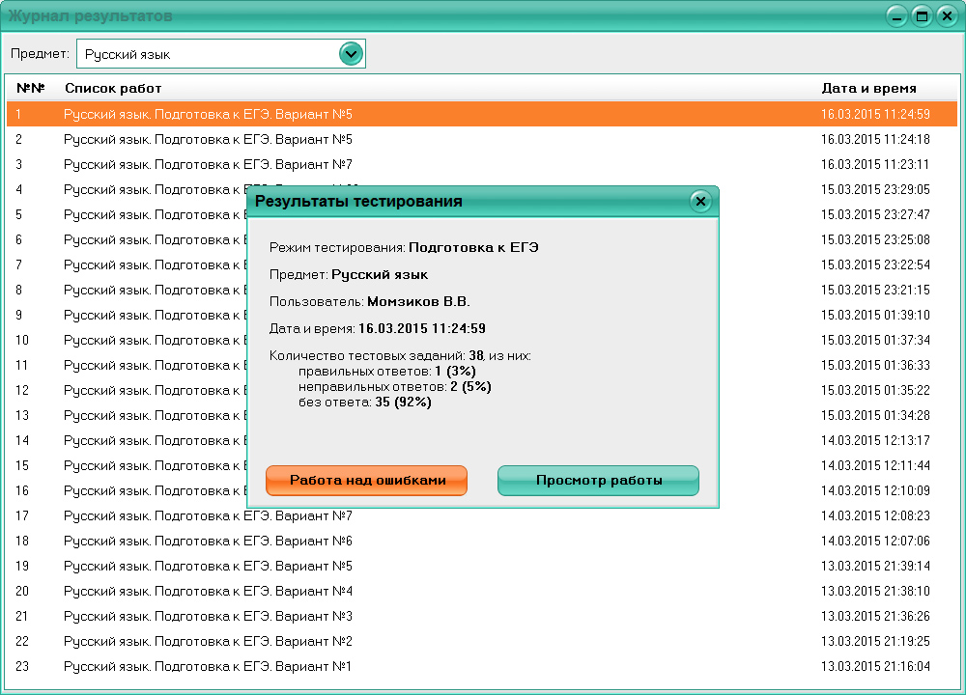Click date 14.03.2015 12:11:44
Viewport: 966px width, 695px height.
[875, 465]
